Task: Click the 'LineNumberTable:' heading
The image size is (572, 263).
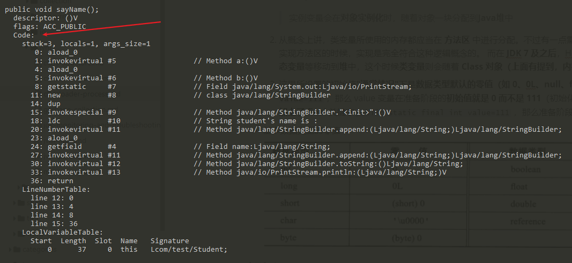Action: (56, 190)
